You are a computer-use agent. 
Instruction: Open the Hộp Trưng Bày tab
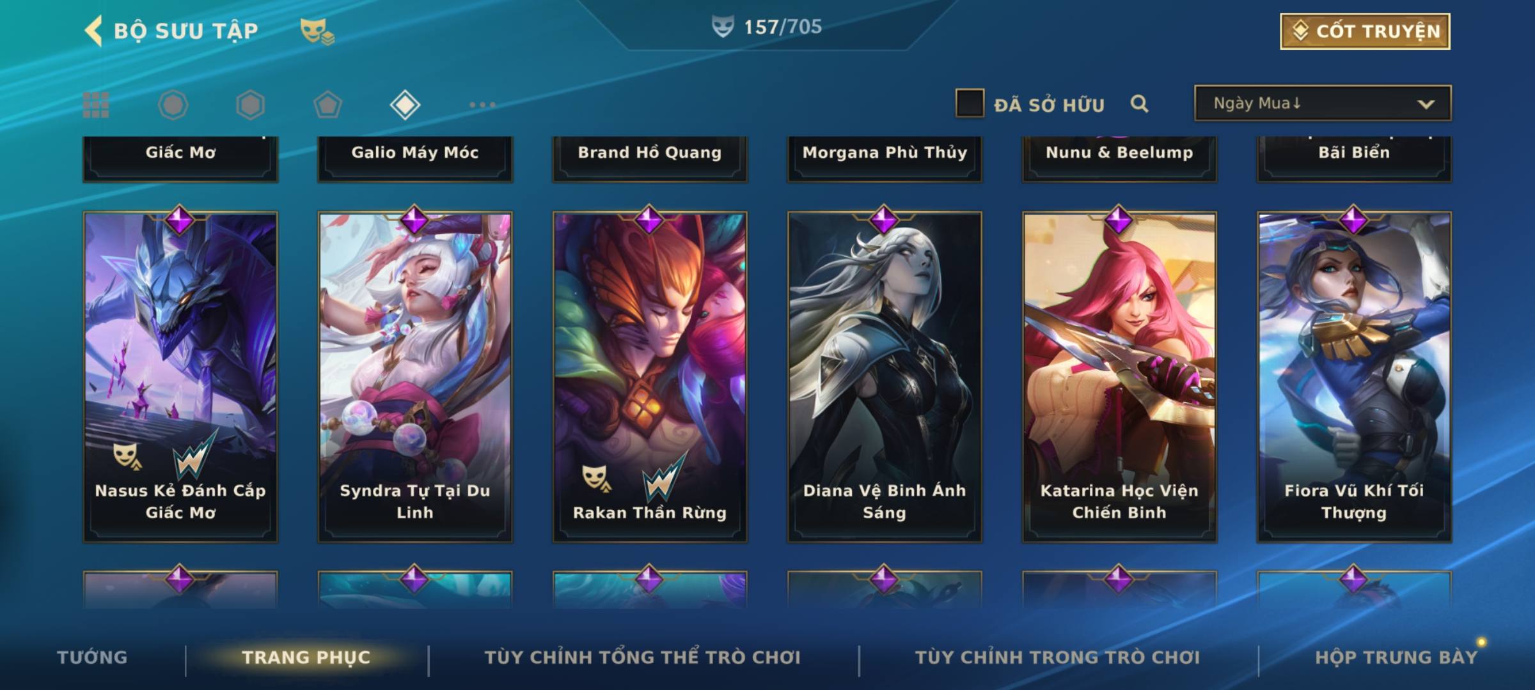[x=1396, y=657]
